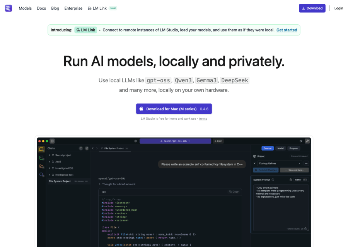Click the System Prompt help icon
Image resolution: width=348 pixels, height=247 pixels.
pos(273,180)
